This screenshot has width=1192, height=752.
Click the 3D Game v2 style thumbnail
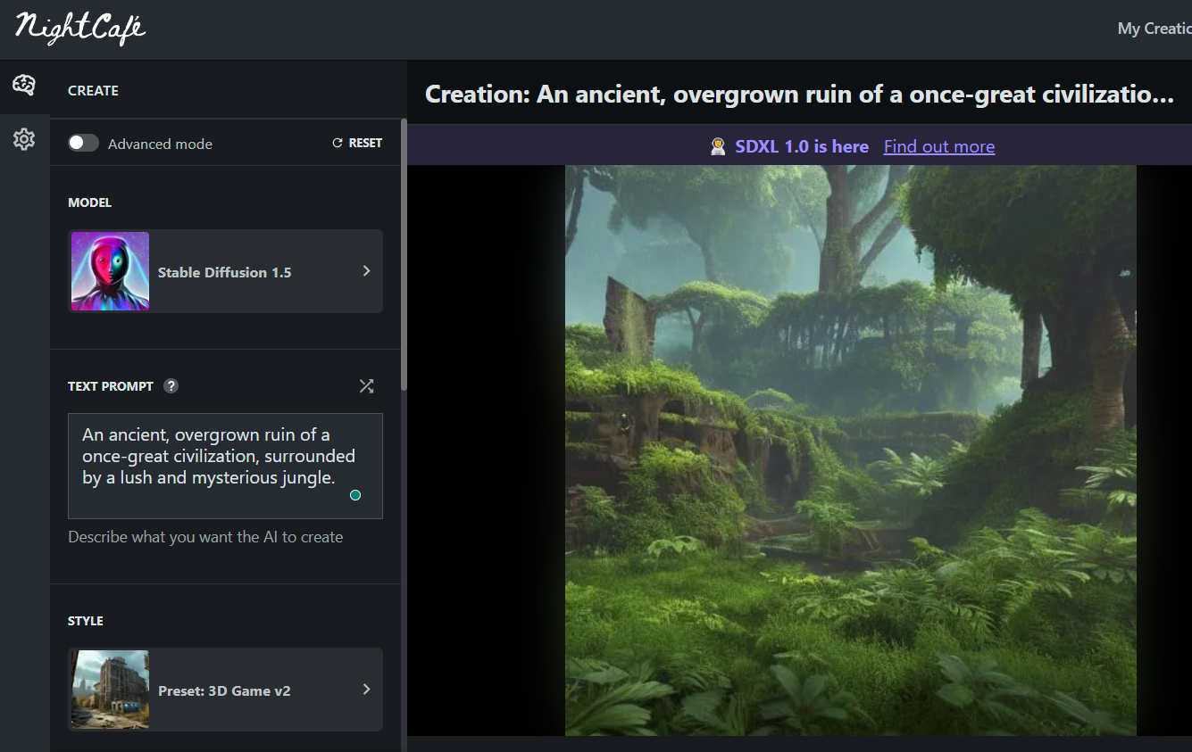pos(110,690)
